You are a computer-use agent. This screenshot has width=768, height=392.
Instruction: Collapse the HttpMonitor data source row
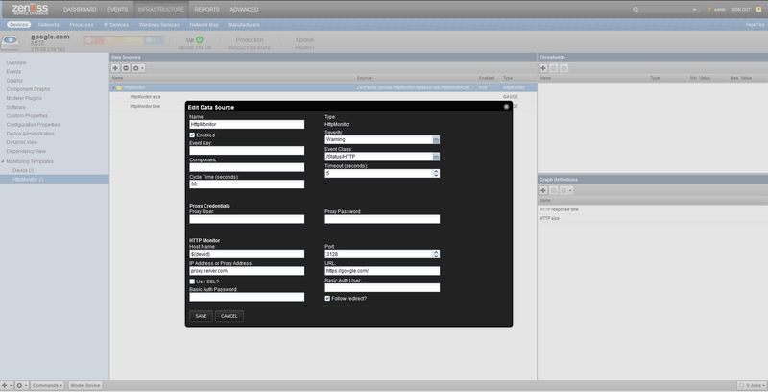point(113,87)
